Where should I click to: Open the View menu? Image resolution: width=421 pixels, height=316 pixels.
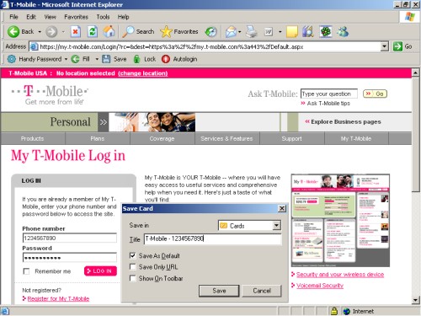[x=50, y=17]
